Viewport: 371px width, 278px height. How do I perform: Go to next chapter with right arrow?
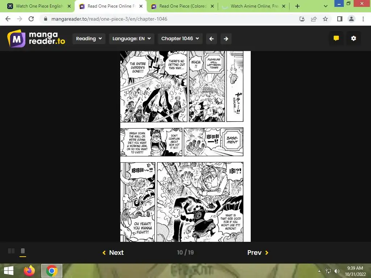click(x=226, y=38)
